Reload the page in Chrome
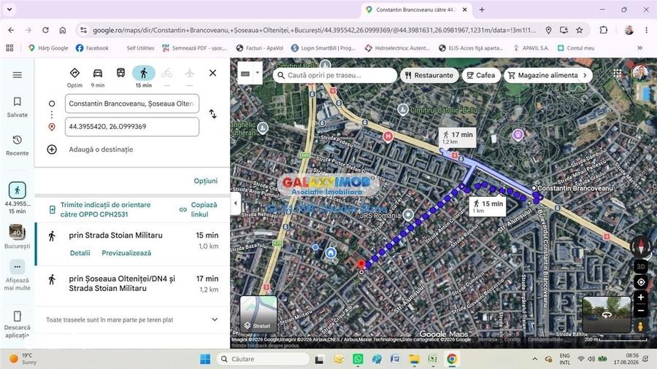The image size is (657, 369). click(x=45, y=30)
